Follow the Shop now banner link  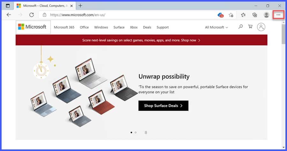coord(191,40)
